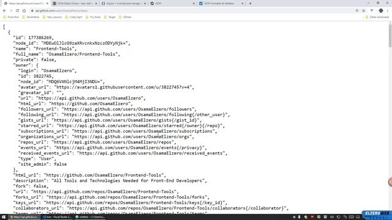This screenshot has height=220, width=392.
Task: Click the "description" All Tools and Technologies line
Action: click(110, 180)
